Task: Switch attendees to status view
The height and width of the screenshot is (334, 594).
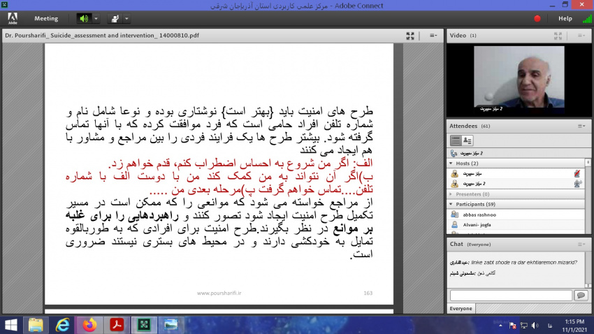Action: [x=467, y=140]
